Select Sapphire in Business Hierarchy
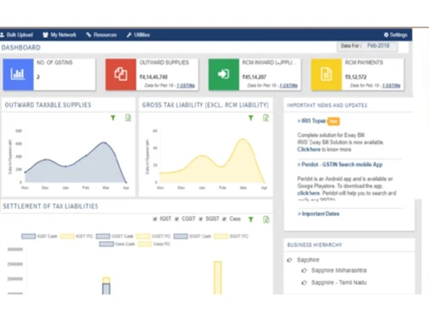 308,260
